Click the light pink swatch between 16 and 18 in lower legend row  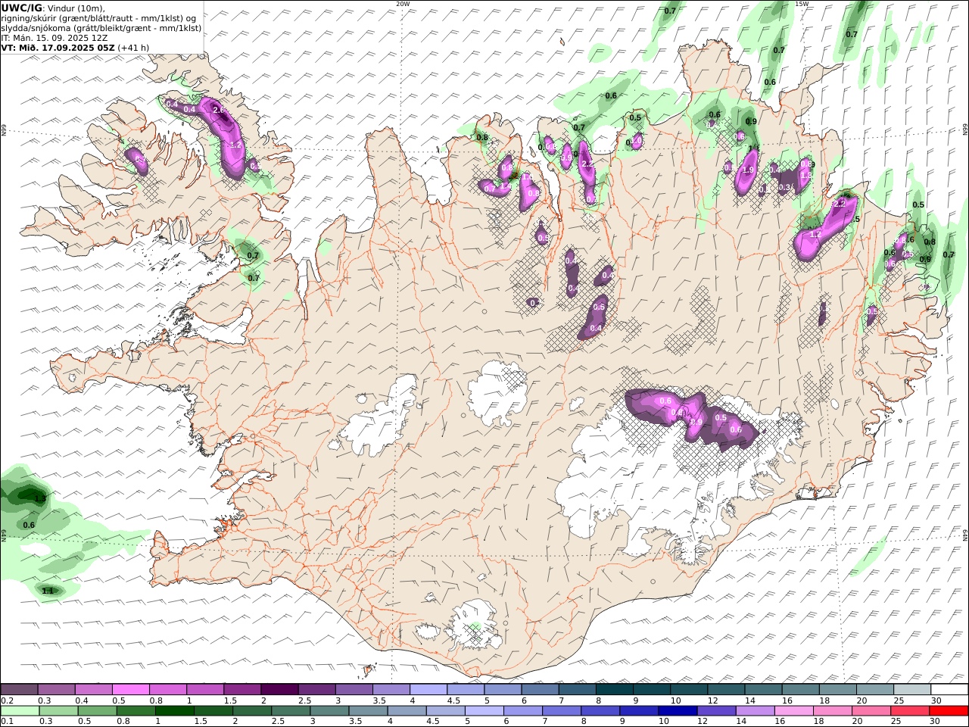793,711
